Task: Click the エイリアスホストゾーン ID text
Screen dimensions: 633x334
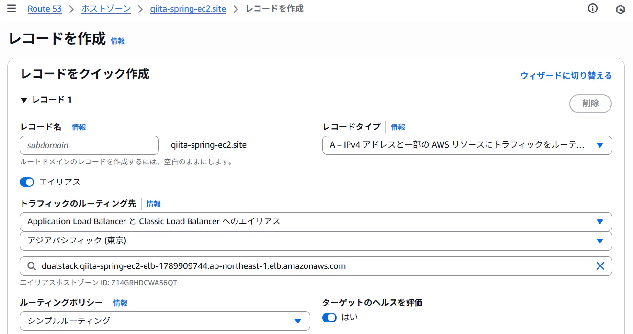Action: click(99, 283)
